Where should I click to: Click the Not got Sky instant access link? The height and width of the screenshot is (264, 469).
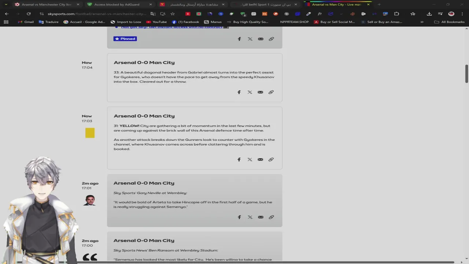click(x=172, y=27)
